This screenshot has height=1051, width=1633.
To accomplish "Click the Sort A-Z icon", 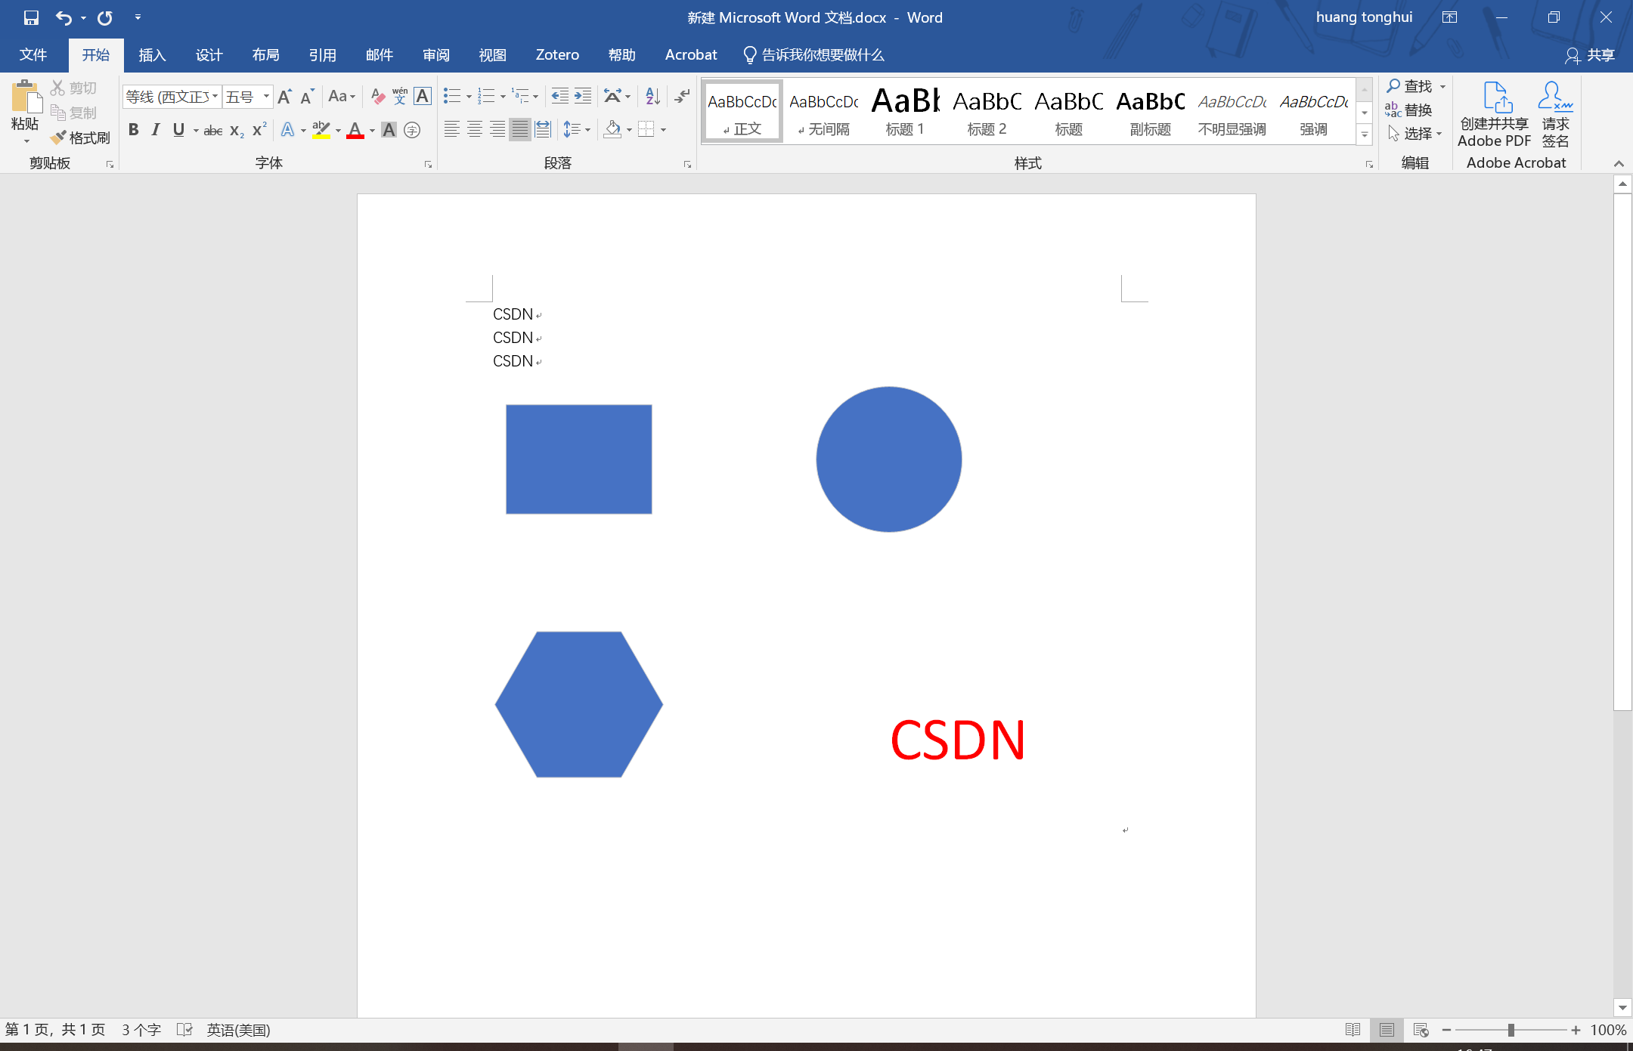I will [x=652, y=96].
